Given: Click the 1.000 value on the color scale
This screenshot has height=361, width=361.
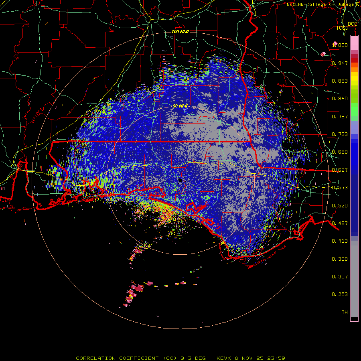Looking at the screenshot, I should coord(340,45).
